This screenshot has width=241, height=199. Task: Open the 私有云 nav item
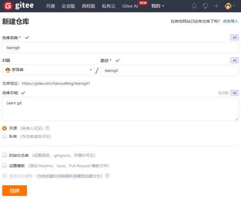(108, 6)
